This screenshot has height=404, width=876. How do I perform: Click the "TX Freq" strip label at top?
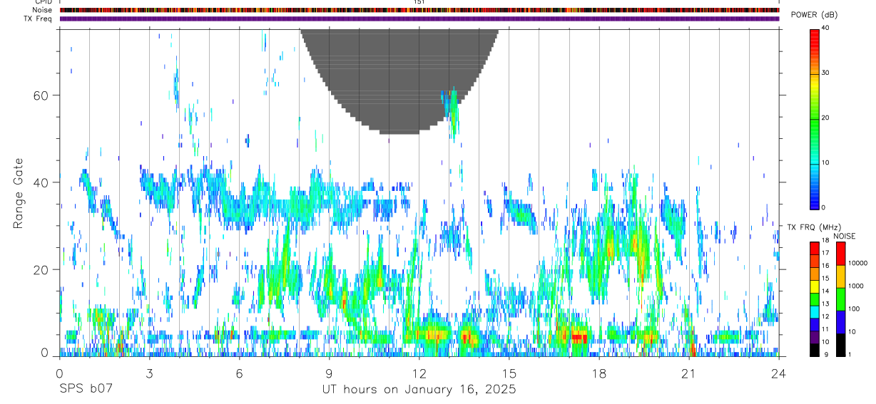39,19
